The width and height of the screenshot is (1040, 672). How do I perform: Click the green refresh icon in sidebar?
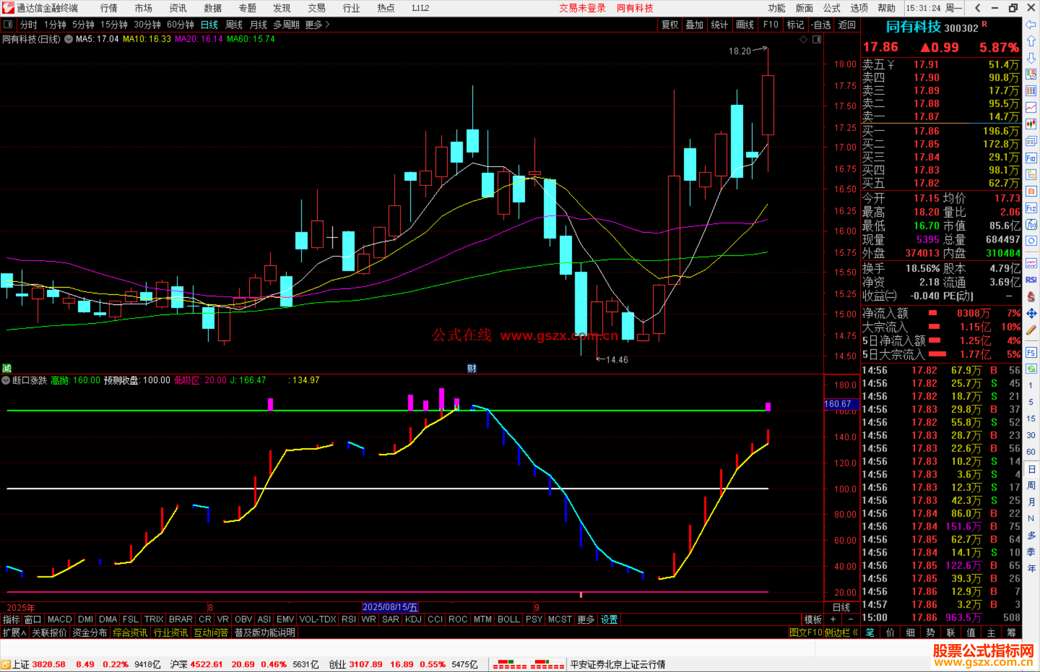[x=1031, y=369]
